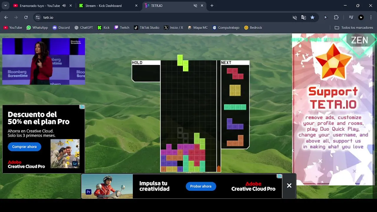This screenshot has width=377, height=212.
Task: Open the Inicio / X bookmark
Action: (x=173, y=27)
